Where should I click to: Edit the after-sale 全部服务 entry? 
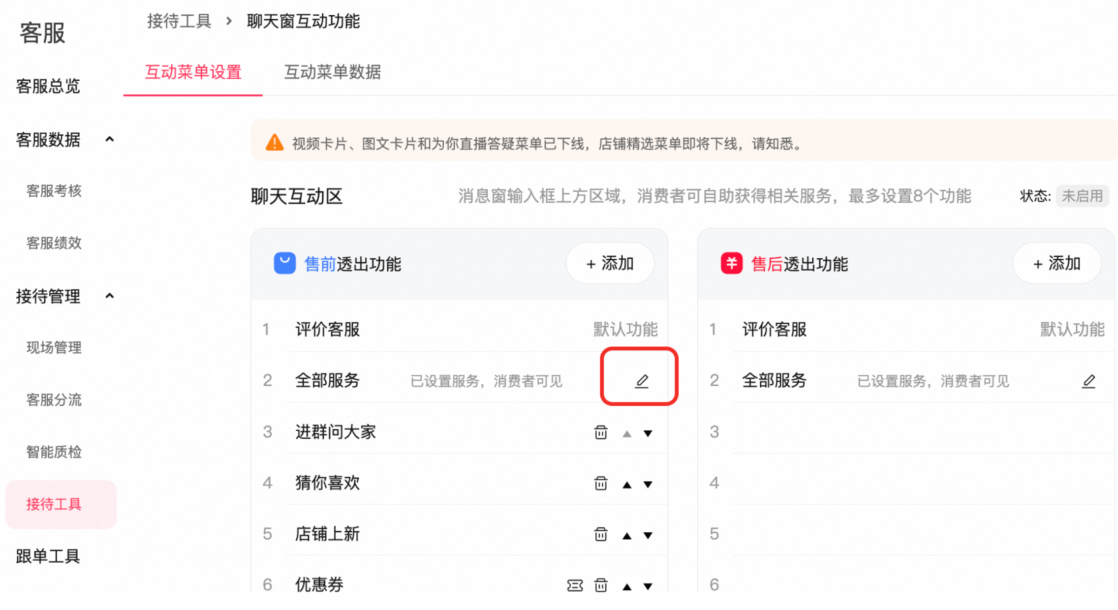(x=1088, y=381)
